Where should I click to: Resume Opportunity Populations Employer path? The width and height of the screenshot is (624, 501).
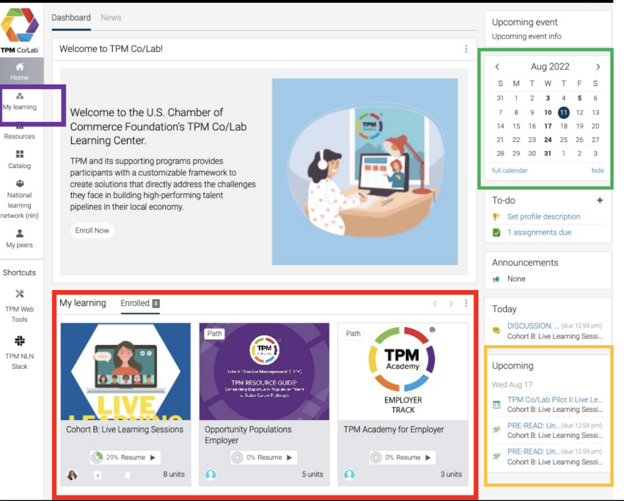pyautogui.click(x=264, y=457)
